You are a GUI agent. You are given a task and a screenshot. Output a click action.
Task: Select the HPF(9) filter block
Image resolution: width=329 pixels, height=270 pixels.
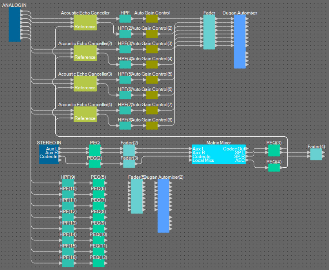68,183
